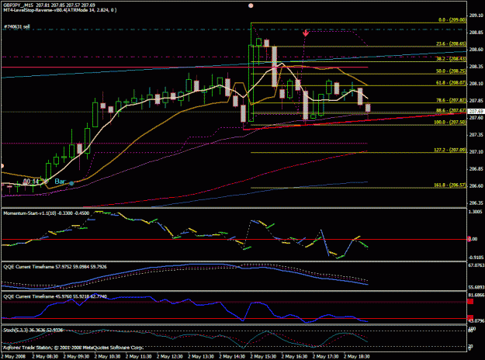Click the 2 May 12:30 time label

click(170, 356)
